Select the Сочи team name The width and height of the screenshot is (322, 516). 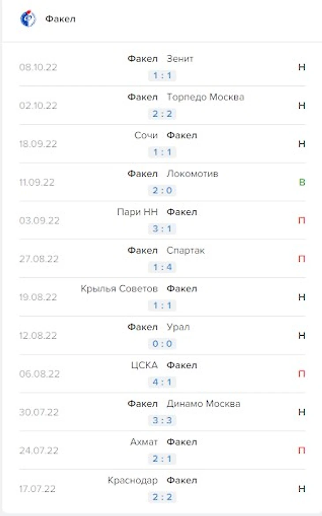146,135
